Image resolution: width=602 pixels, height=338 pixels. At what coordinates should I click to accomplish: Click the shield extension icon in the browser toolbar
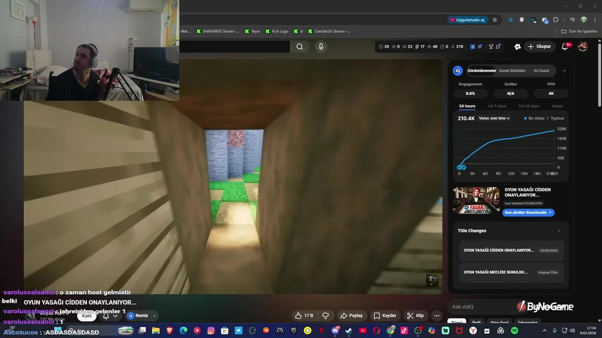tap(522, 20)
